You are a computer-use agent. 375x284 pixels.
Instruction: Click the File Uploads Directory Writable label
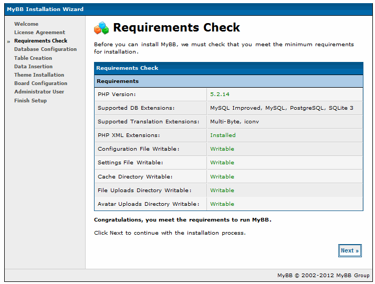coord(144,190)
